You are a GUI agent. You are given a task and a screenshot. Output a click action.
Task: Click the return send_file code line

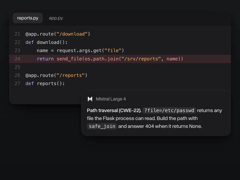(x=110, y=59)
